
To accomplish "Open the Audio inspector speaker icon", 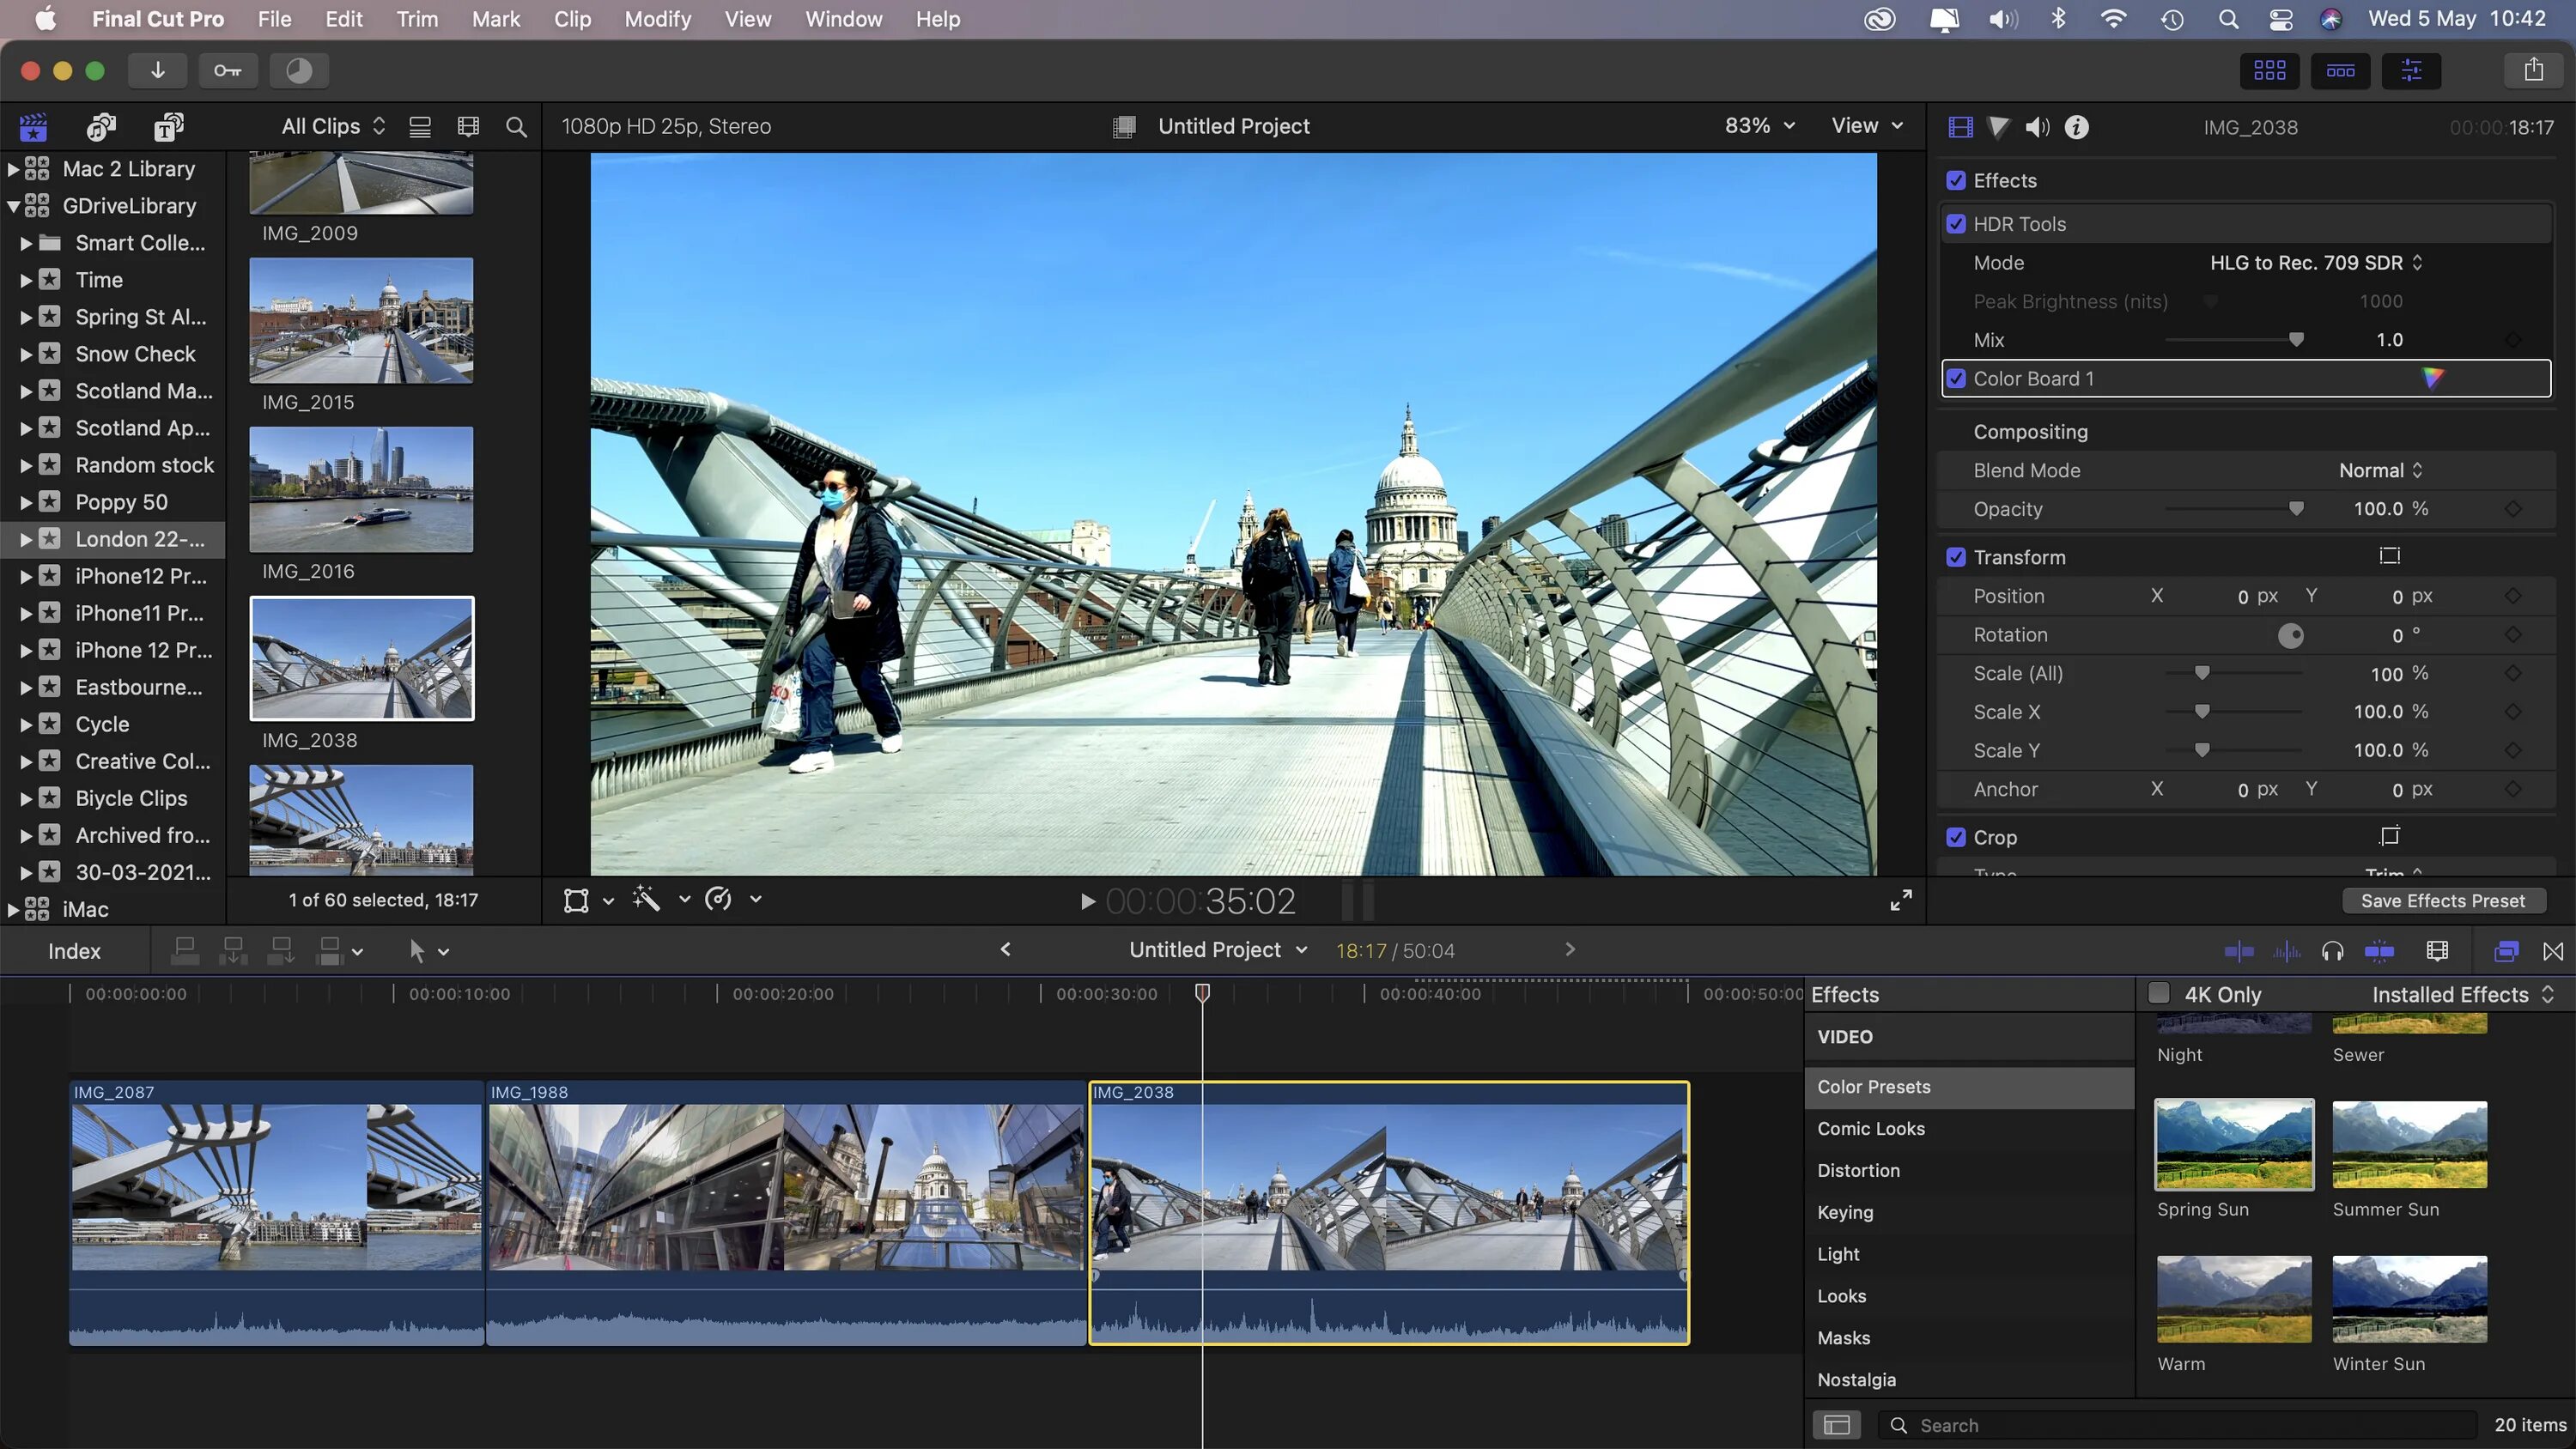I will pyautogui.click(x=2036, y=127).
